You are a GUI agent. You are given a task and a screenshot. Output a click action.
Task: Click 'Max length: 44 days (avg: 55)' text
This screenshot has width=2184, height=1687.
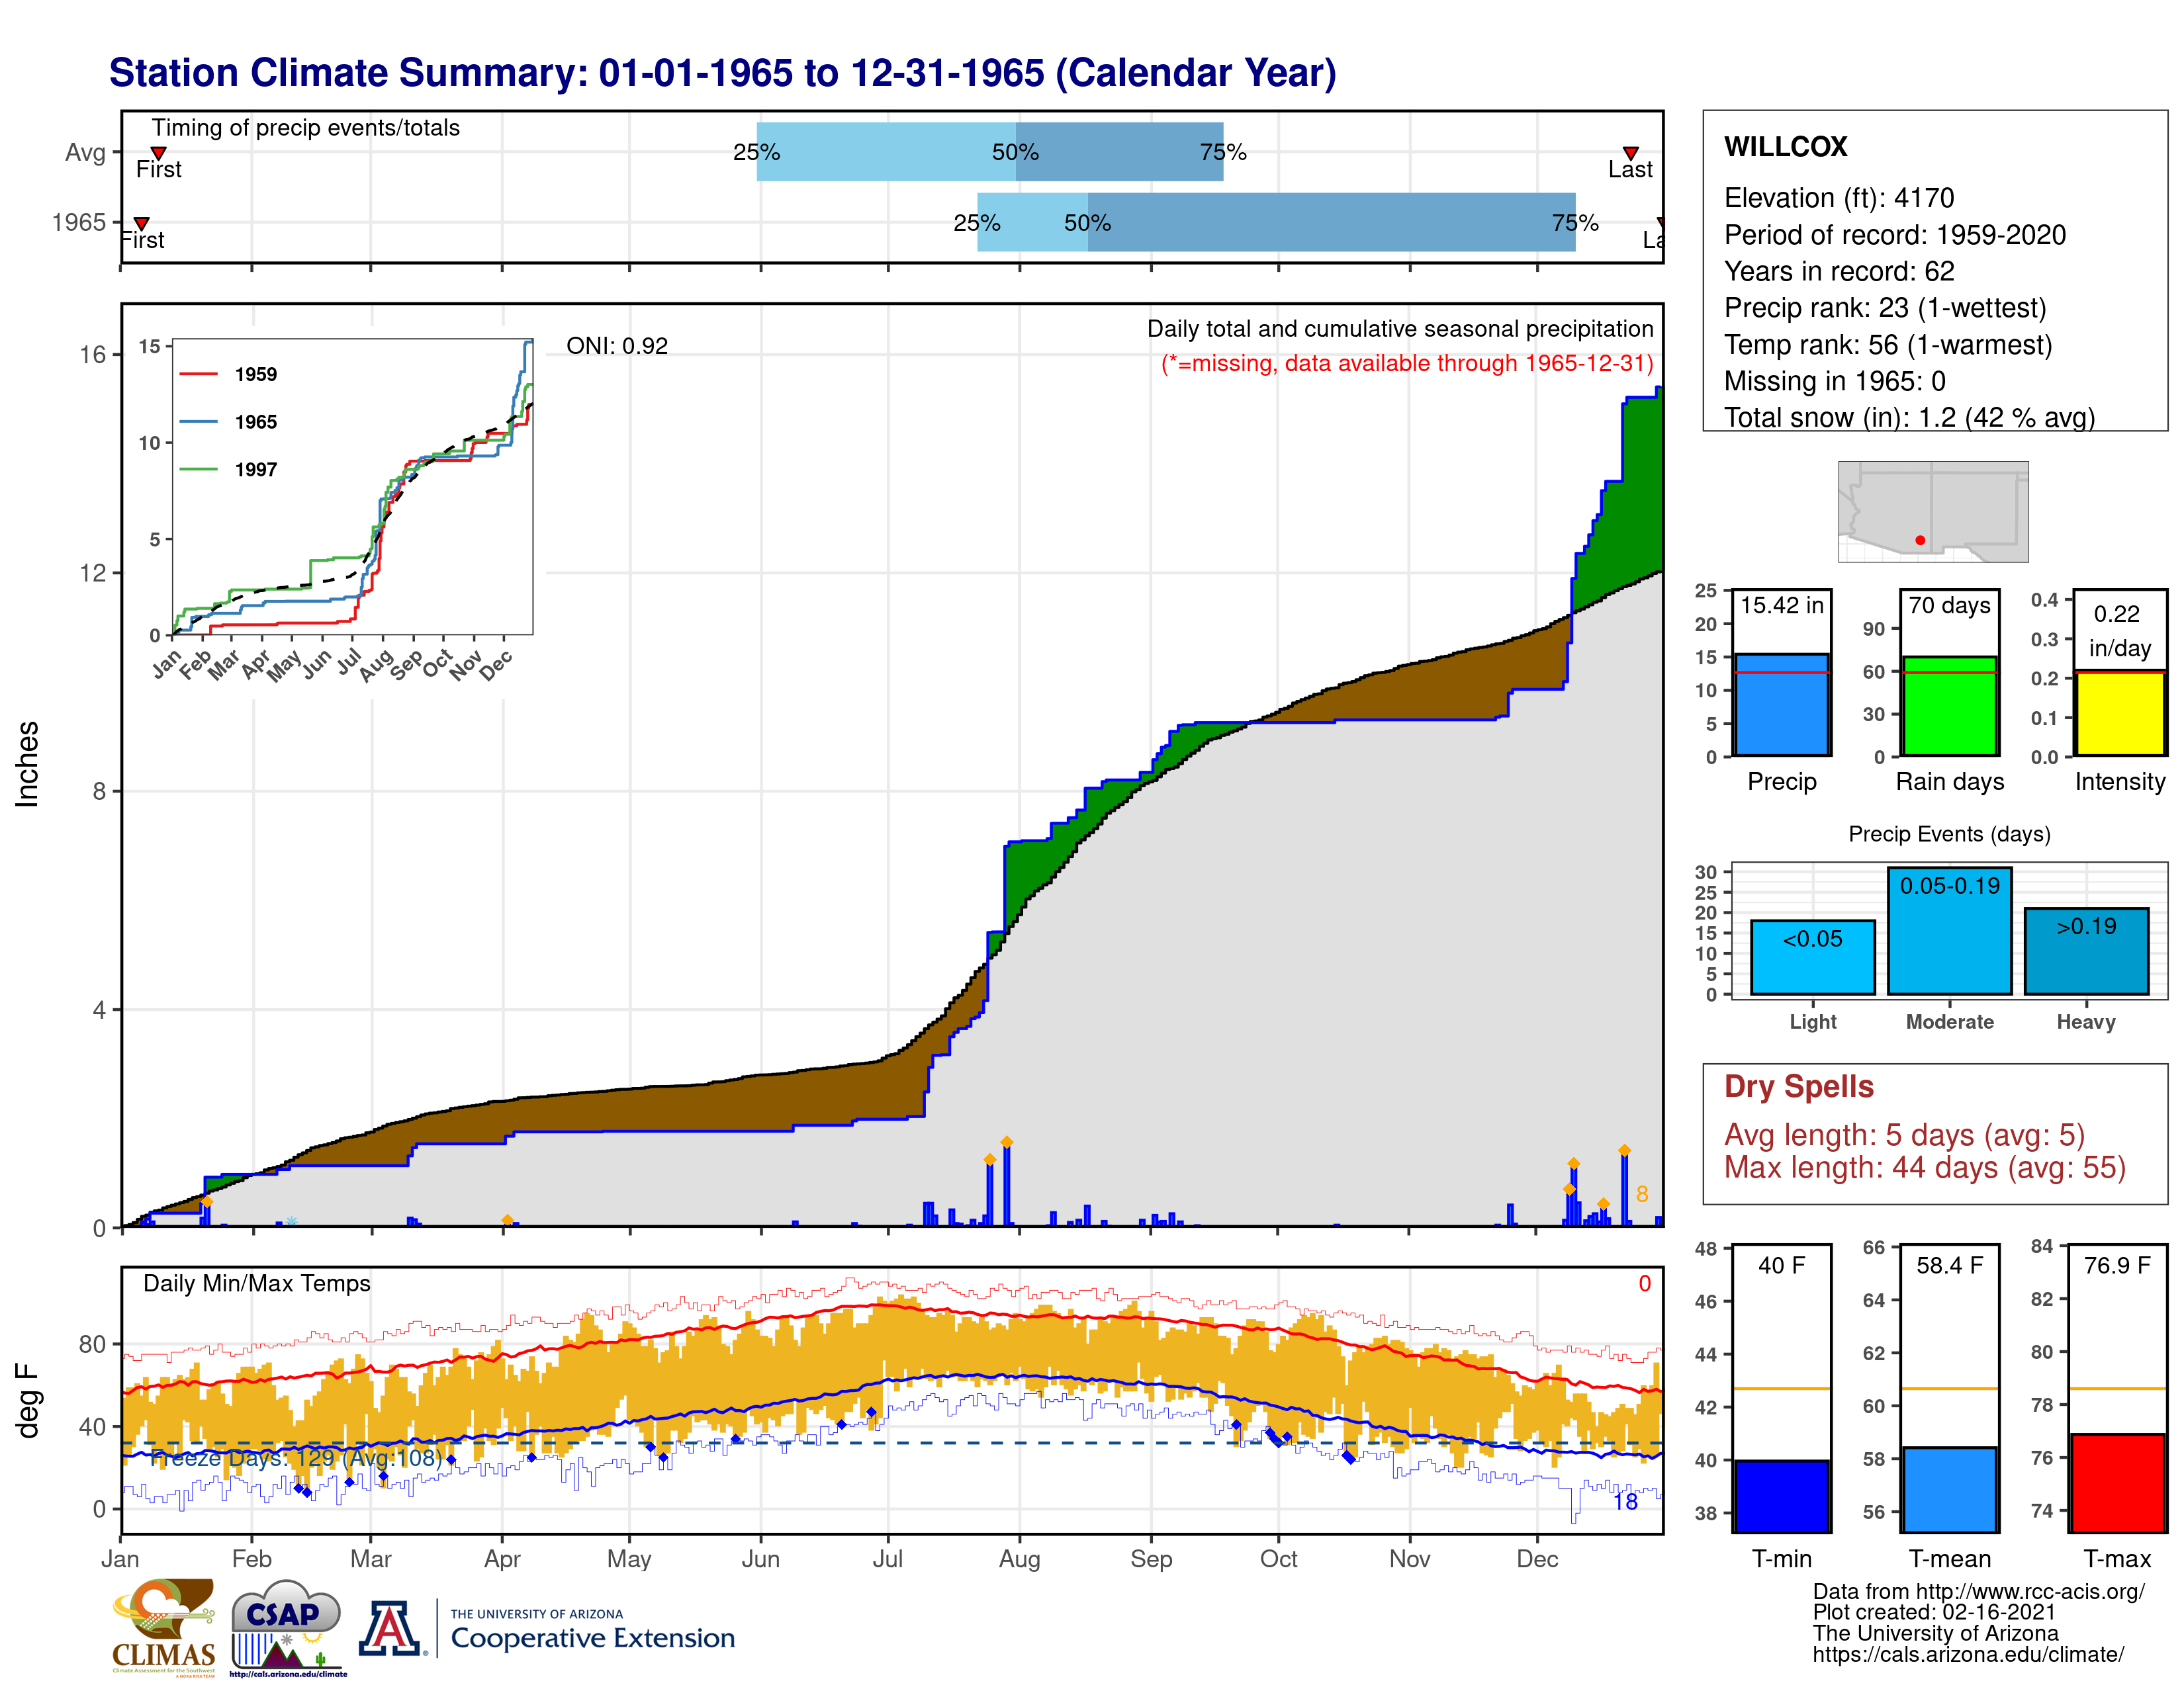1924,1167
